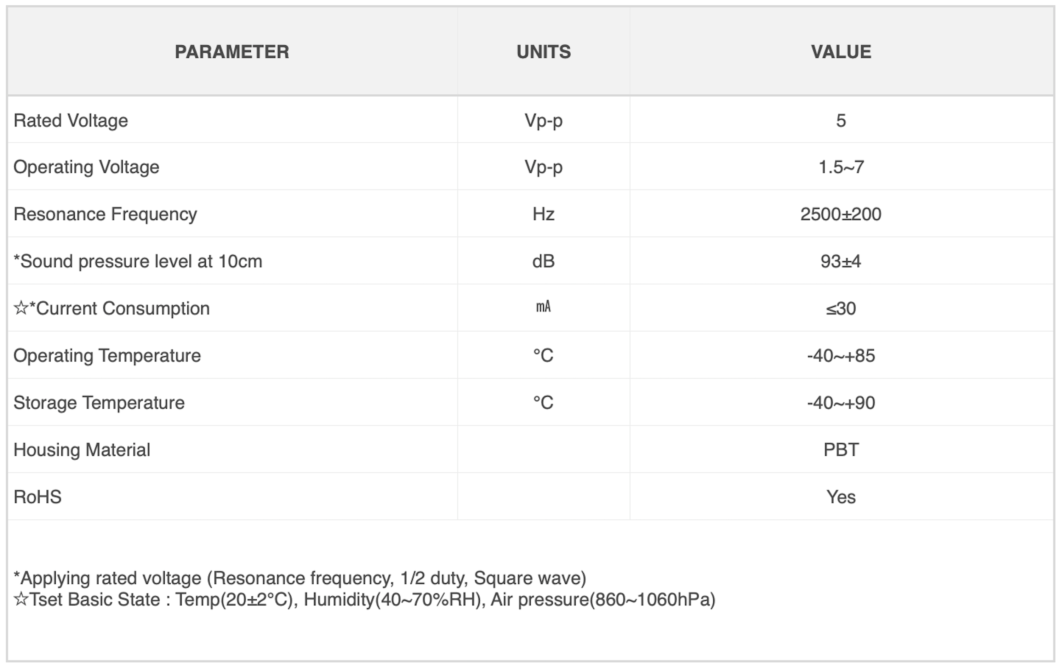The image size is (1062, 669).
Task: Select the Sound pressure level row label
Action: click(x=138, y=262)
